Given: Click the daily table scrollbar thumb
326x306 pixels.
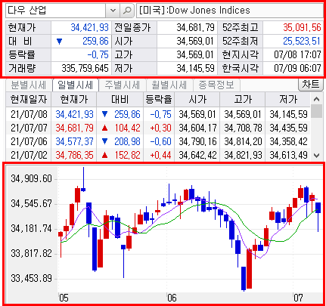Looking at the screenshot, I should [317, 111].
